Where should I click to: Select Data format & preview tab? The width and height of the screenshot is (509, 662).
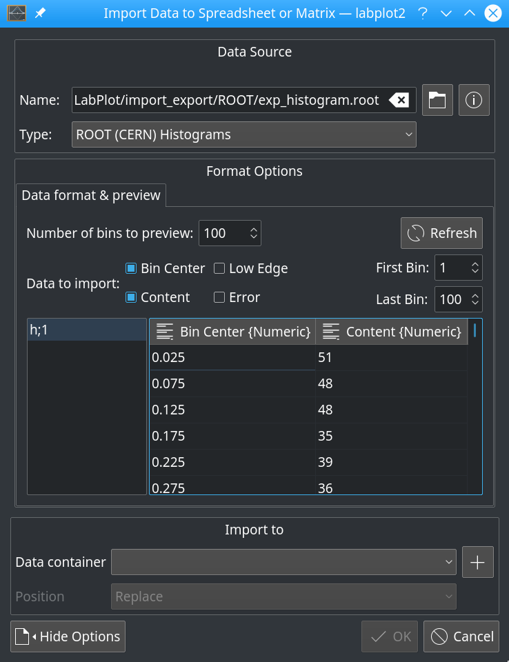pyautogui.click(x=91, y=195)
